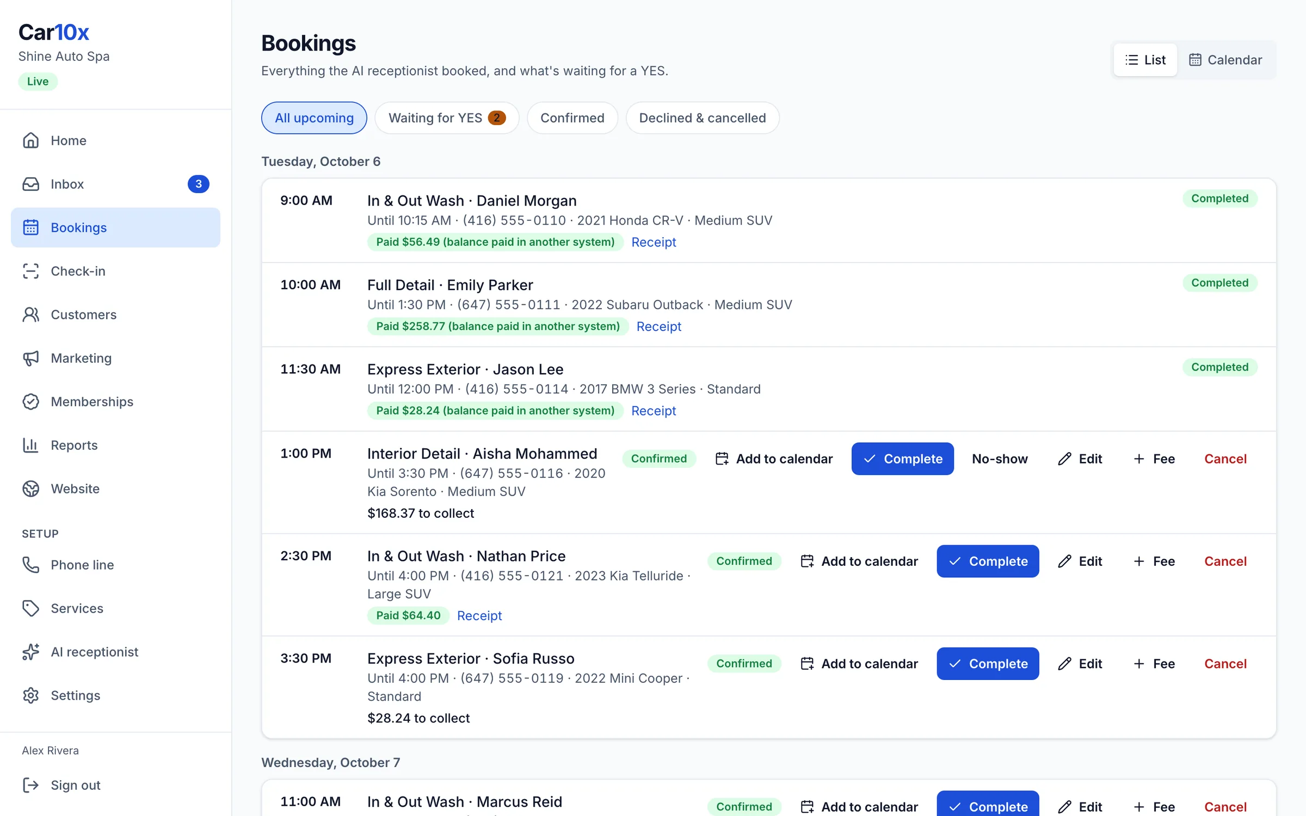The height and width of the screenshot is (816, 1306).
Task: Mark Aisha Mohammed as No-show
Action: pos(1000,459)
